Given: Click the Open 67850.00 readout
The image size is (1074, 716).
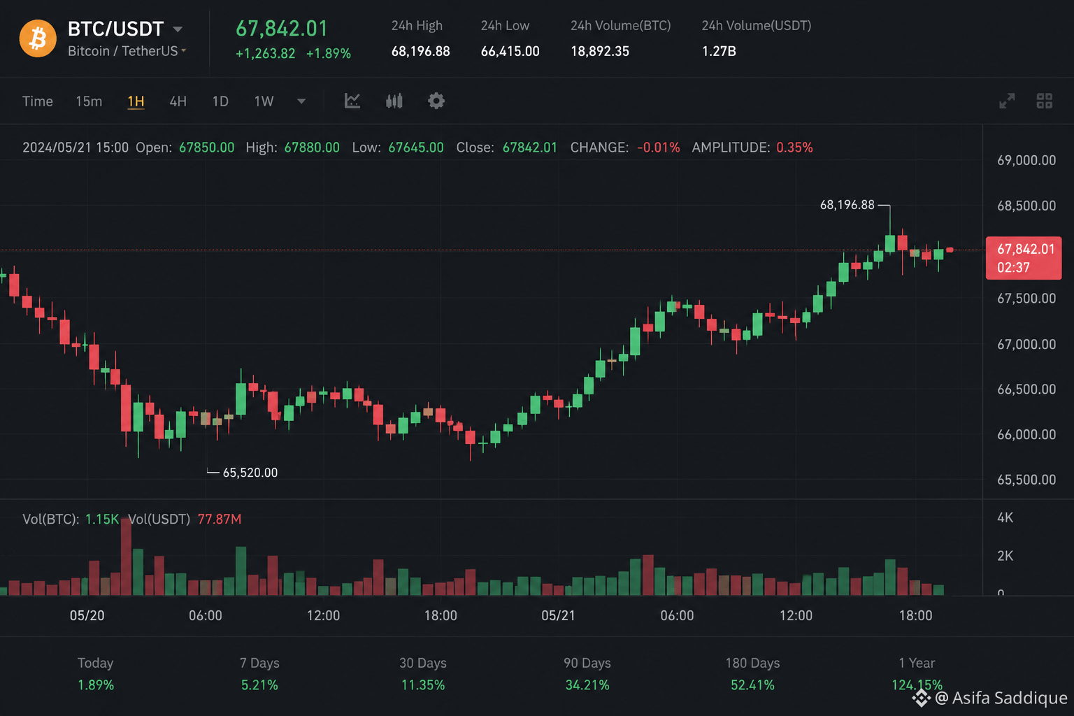Looking at the screenshot, I should click(x=185, y=148).
